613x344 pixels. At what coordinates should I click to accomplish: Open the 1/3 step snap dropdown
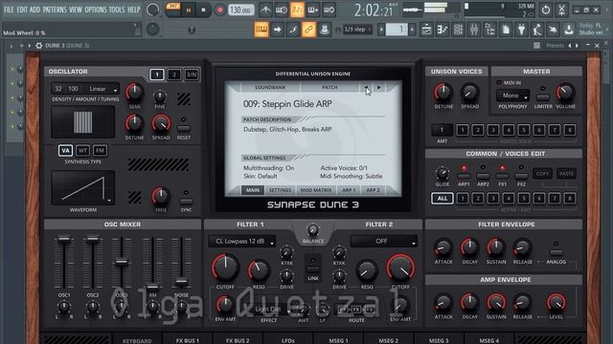(357, 30)
